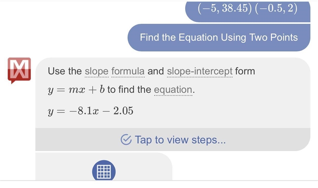318x188 pixels.
Task: Select 'Find the Equation Using Two Points' bubble
Action: (219, 37)
